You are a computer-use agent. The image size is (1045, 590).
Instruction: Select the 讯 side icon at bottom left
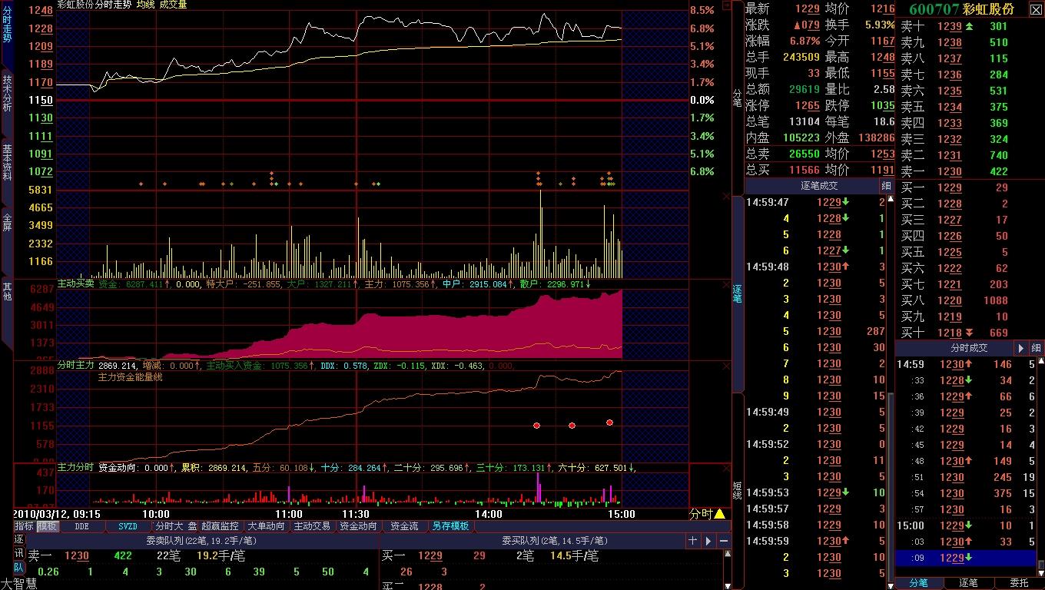[x=19, y=554]
